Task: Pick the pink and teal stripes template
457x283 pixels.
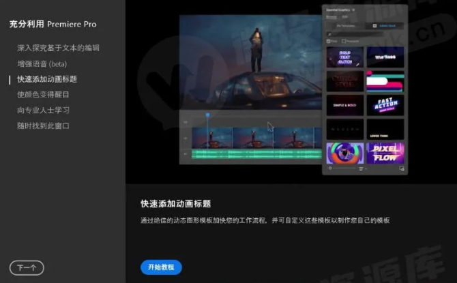Action: pos(385,81)
